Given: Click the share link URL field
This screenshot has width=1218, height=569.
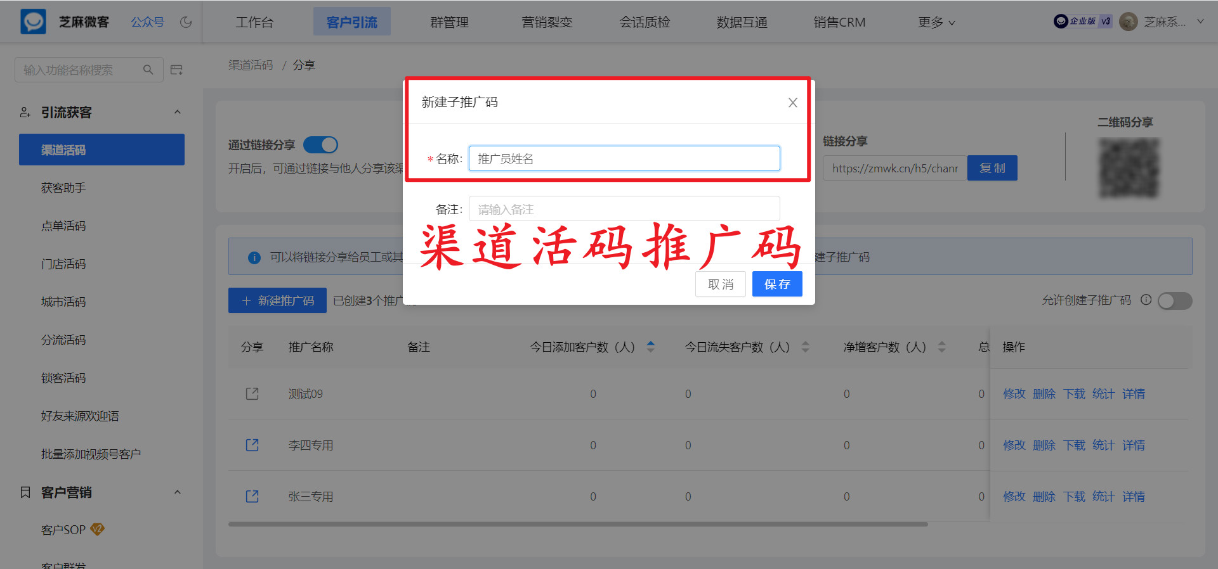Looking at the screenshot, I should 894,168.
